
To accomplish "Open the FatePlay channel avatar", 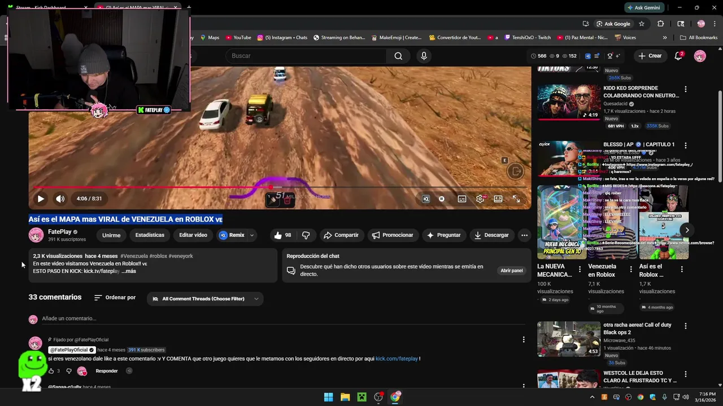I will [x=36, y=235].
